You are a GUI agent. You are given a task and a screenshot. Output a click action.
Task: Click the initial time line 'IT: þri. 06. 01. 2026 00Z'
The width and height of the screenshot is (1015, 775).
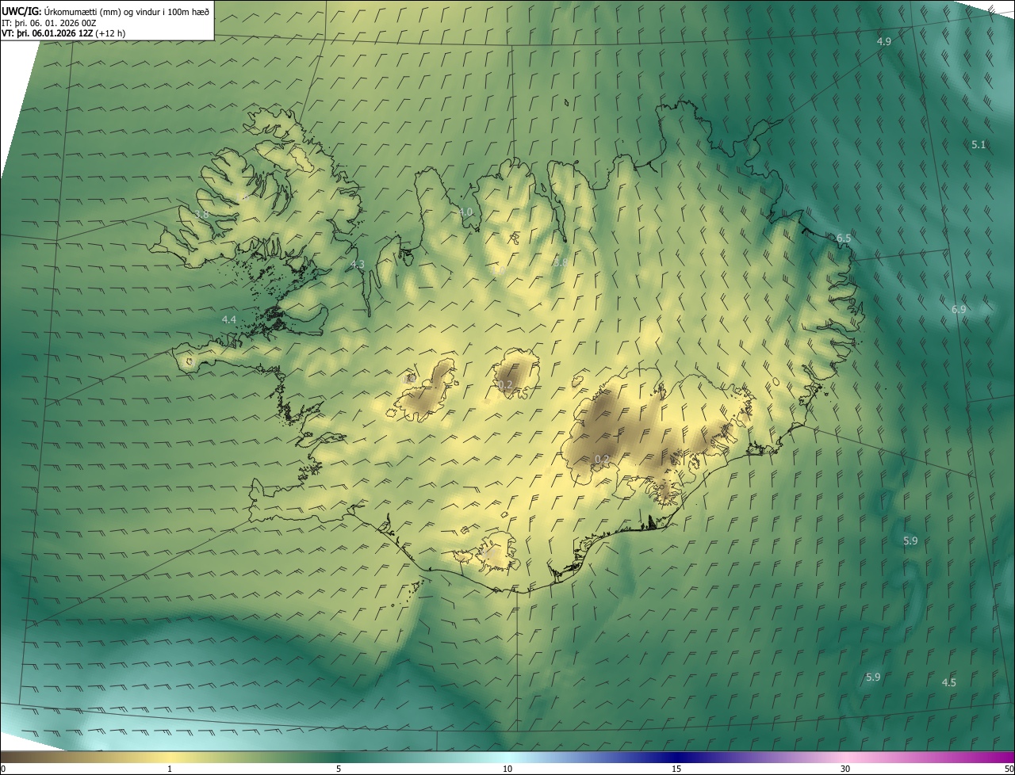(48, 23)
